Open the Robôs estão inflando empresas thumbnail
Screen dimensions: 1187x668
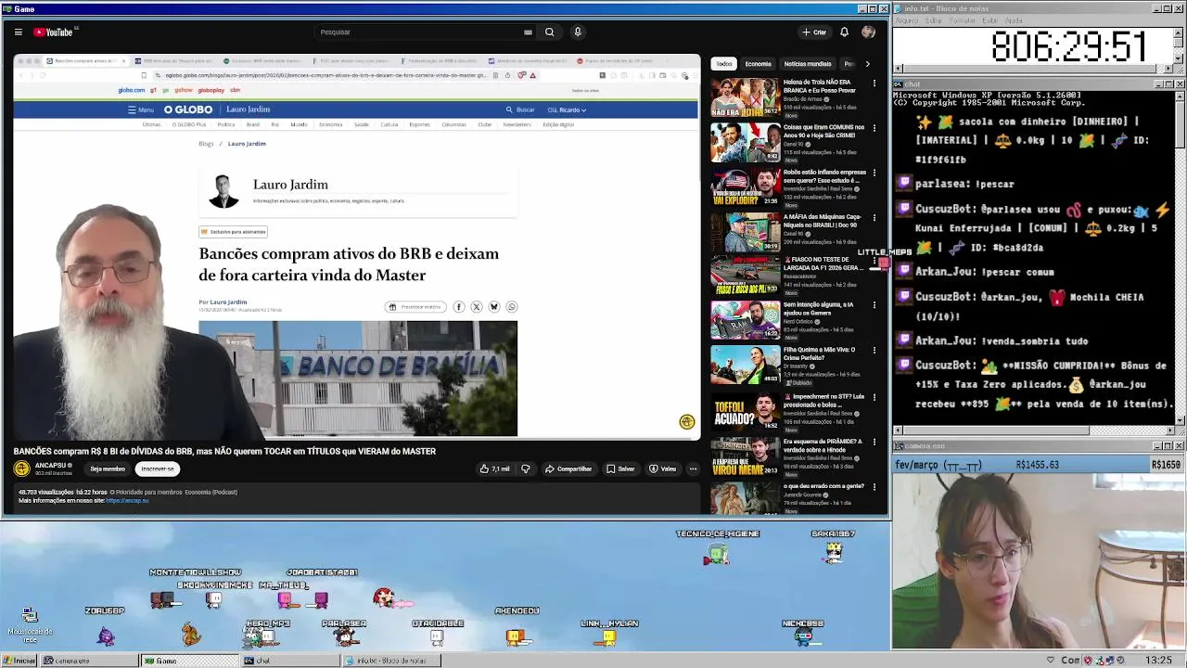pyautogui.click(x=746, y=187)
